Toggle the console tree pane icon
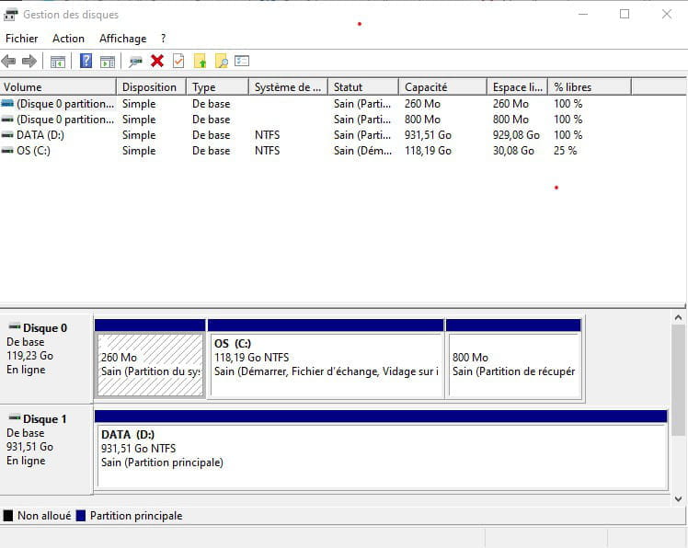This screenshot has height=548, width=688. tap(57, 62)
